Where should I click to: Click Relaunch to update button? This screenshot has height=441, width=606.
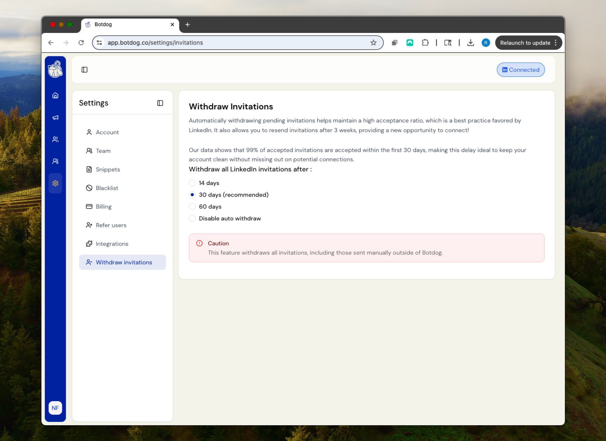(x=525, y=43)
